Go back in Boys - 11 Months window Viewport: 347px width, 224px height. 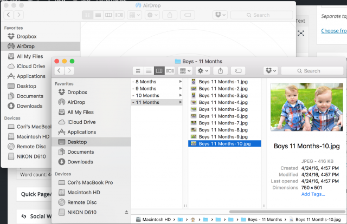point(59,71)
